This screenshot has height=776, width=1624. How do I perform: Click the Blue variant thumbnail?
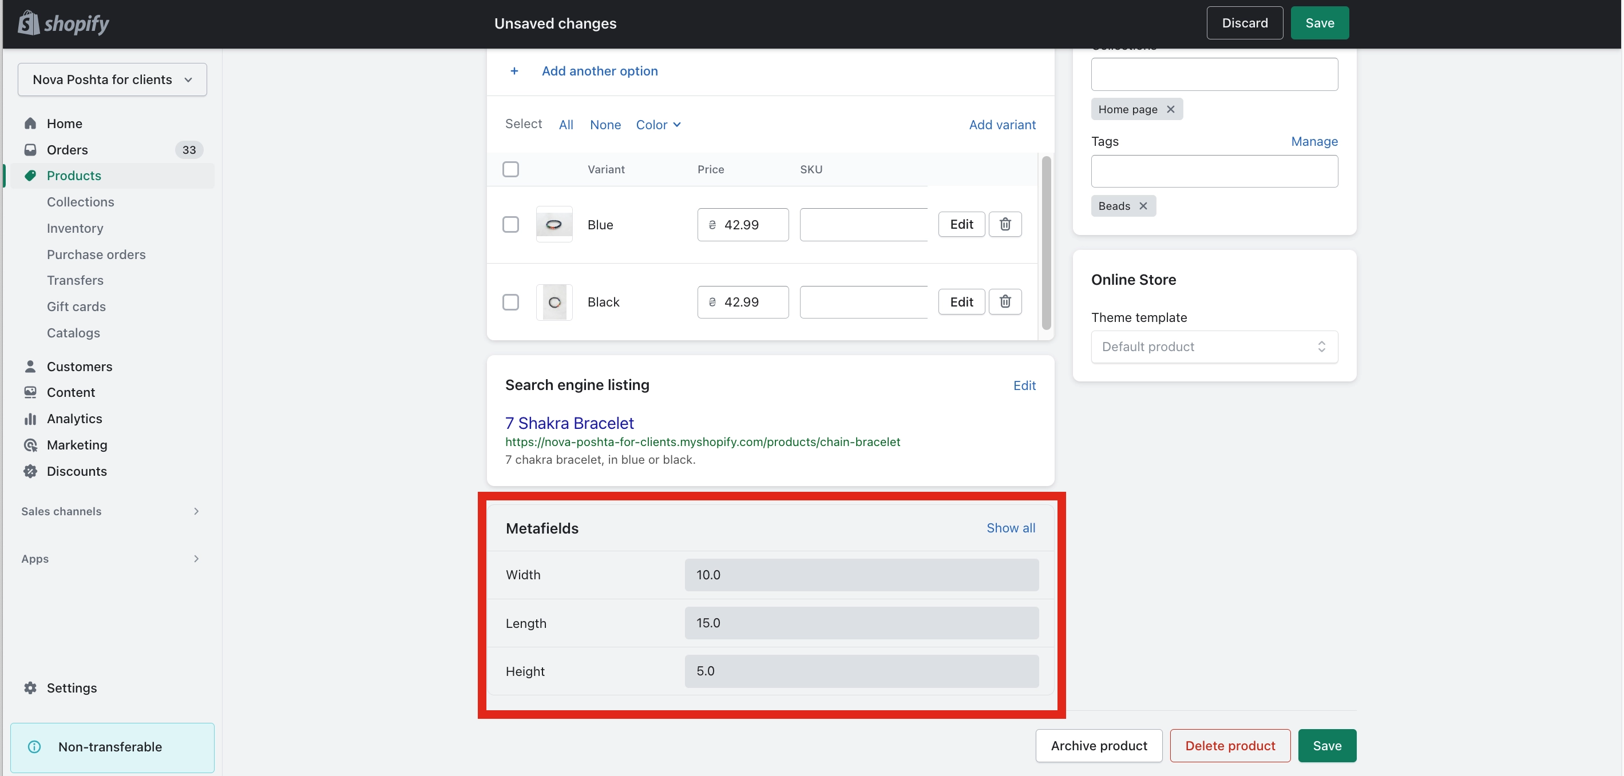pos(554,224)
